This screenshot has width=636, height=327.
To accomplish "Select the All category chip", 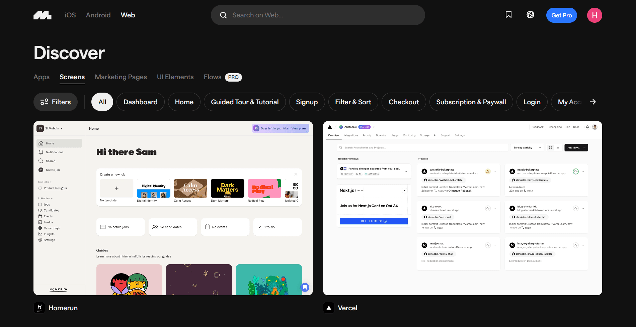I will (x=102, y=102).
